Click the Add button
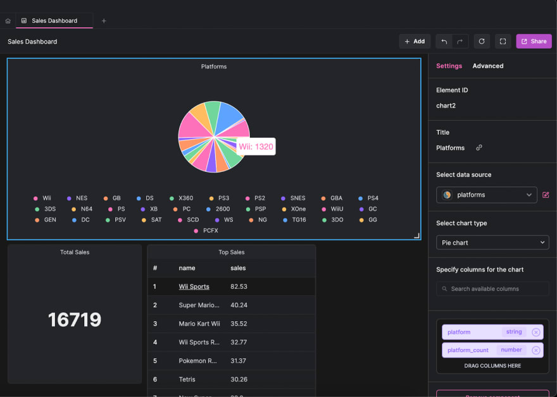The image size is (557, 397). click(x=415, y=41)
